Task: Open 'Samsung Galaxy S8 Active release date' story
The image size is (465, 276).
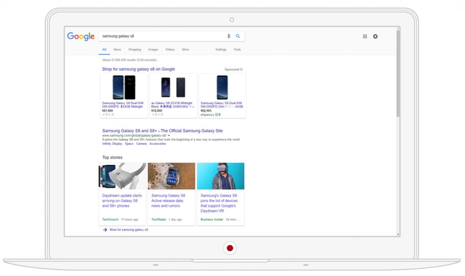Action: coord(168,201)
